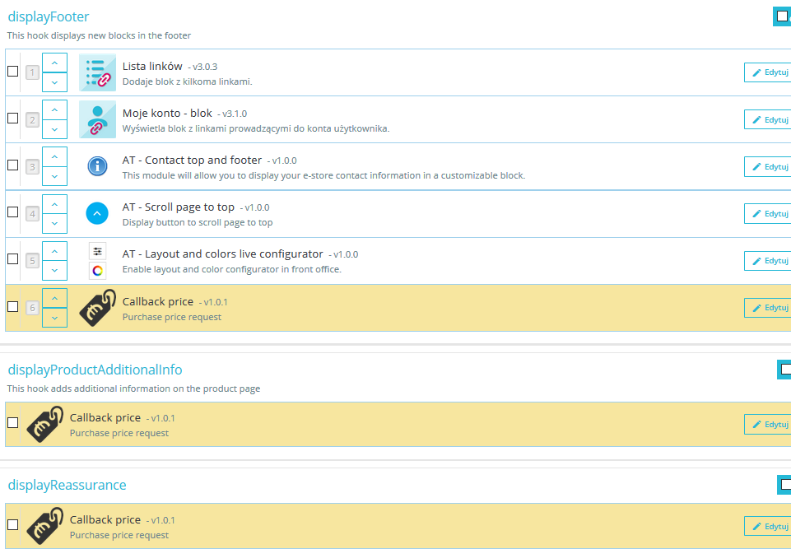791x549 pixels.
Task: Click 'This hook displays new blocks in the footer'
Action: [99, 35]
